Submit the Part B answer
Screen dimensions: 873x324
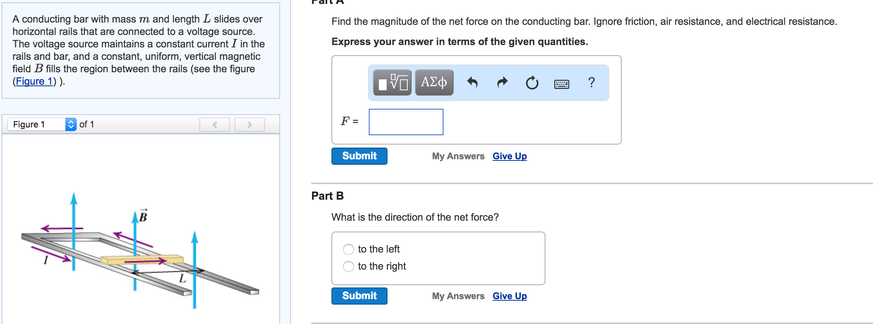pos(359,296)
